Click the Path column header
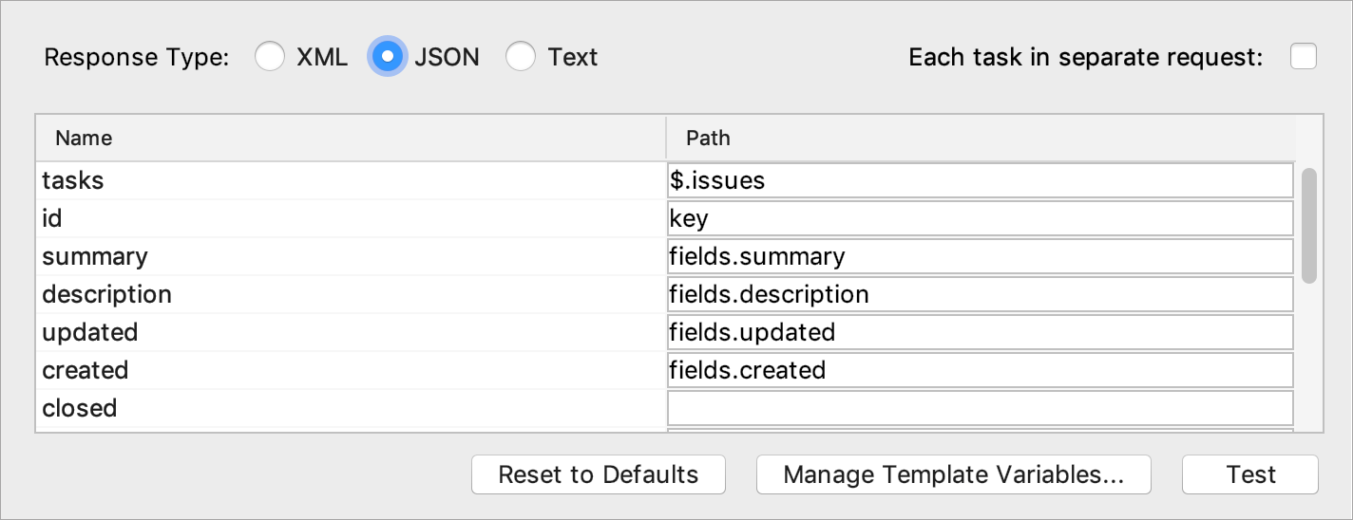This screenshot has height=520, width=1353. click(981, 139)
